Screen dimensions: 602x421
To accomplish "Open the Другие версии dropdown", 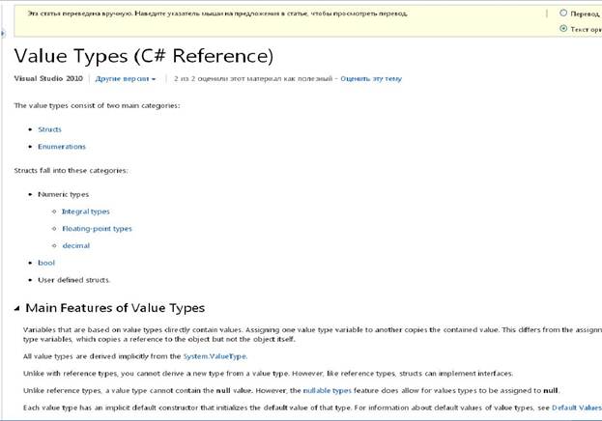I will pos(126,78).
